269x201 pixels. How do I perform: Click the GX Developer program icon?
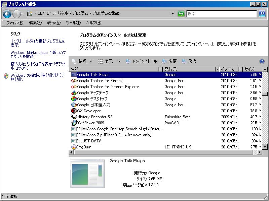(74, 111)
